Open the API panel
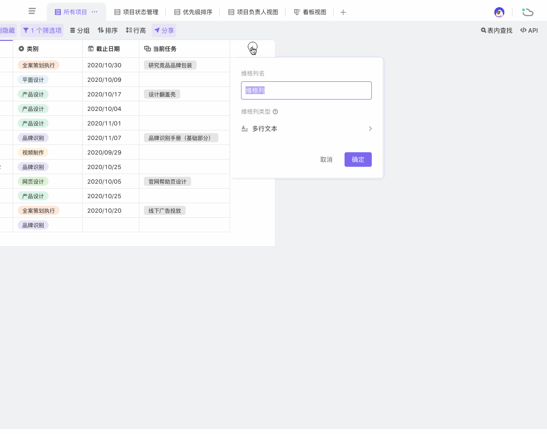The image size is (547, 434). (x=529, y=30)
